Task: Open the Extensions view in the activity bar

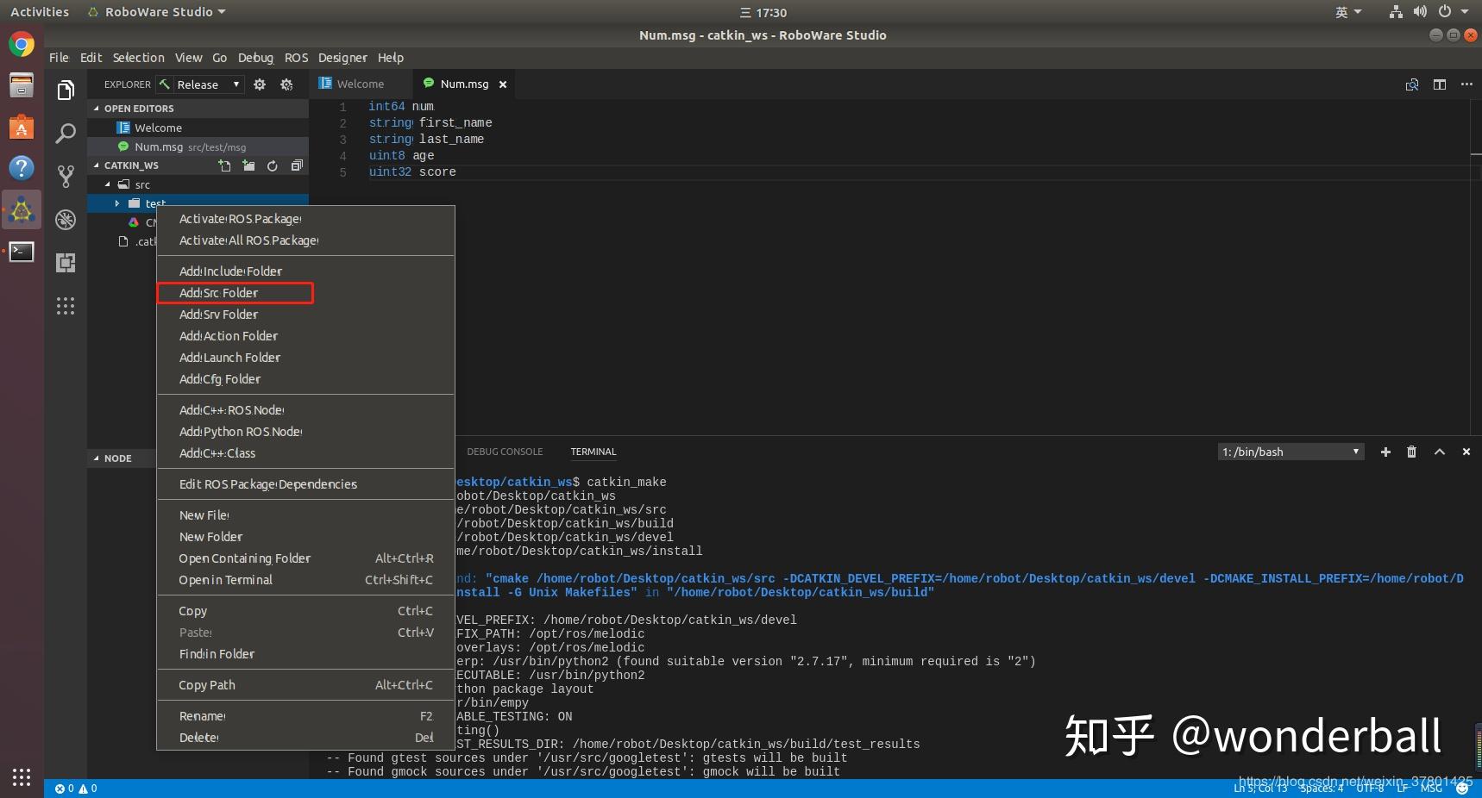Action: [66, 263]
